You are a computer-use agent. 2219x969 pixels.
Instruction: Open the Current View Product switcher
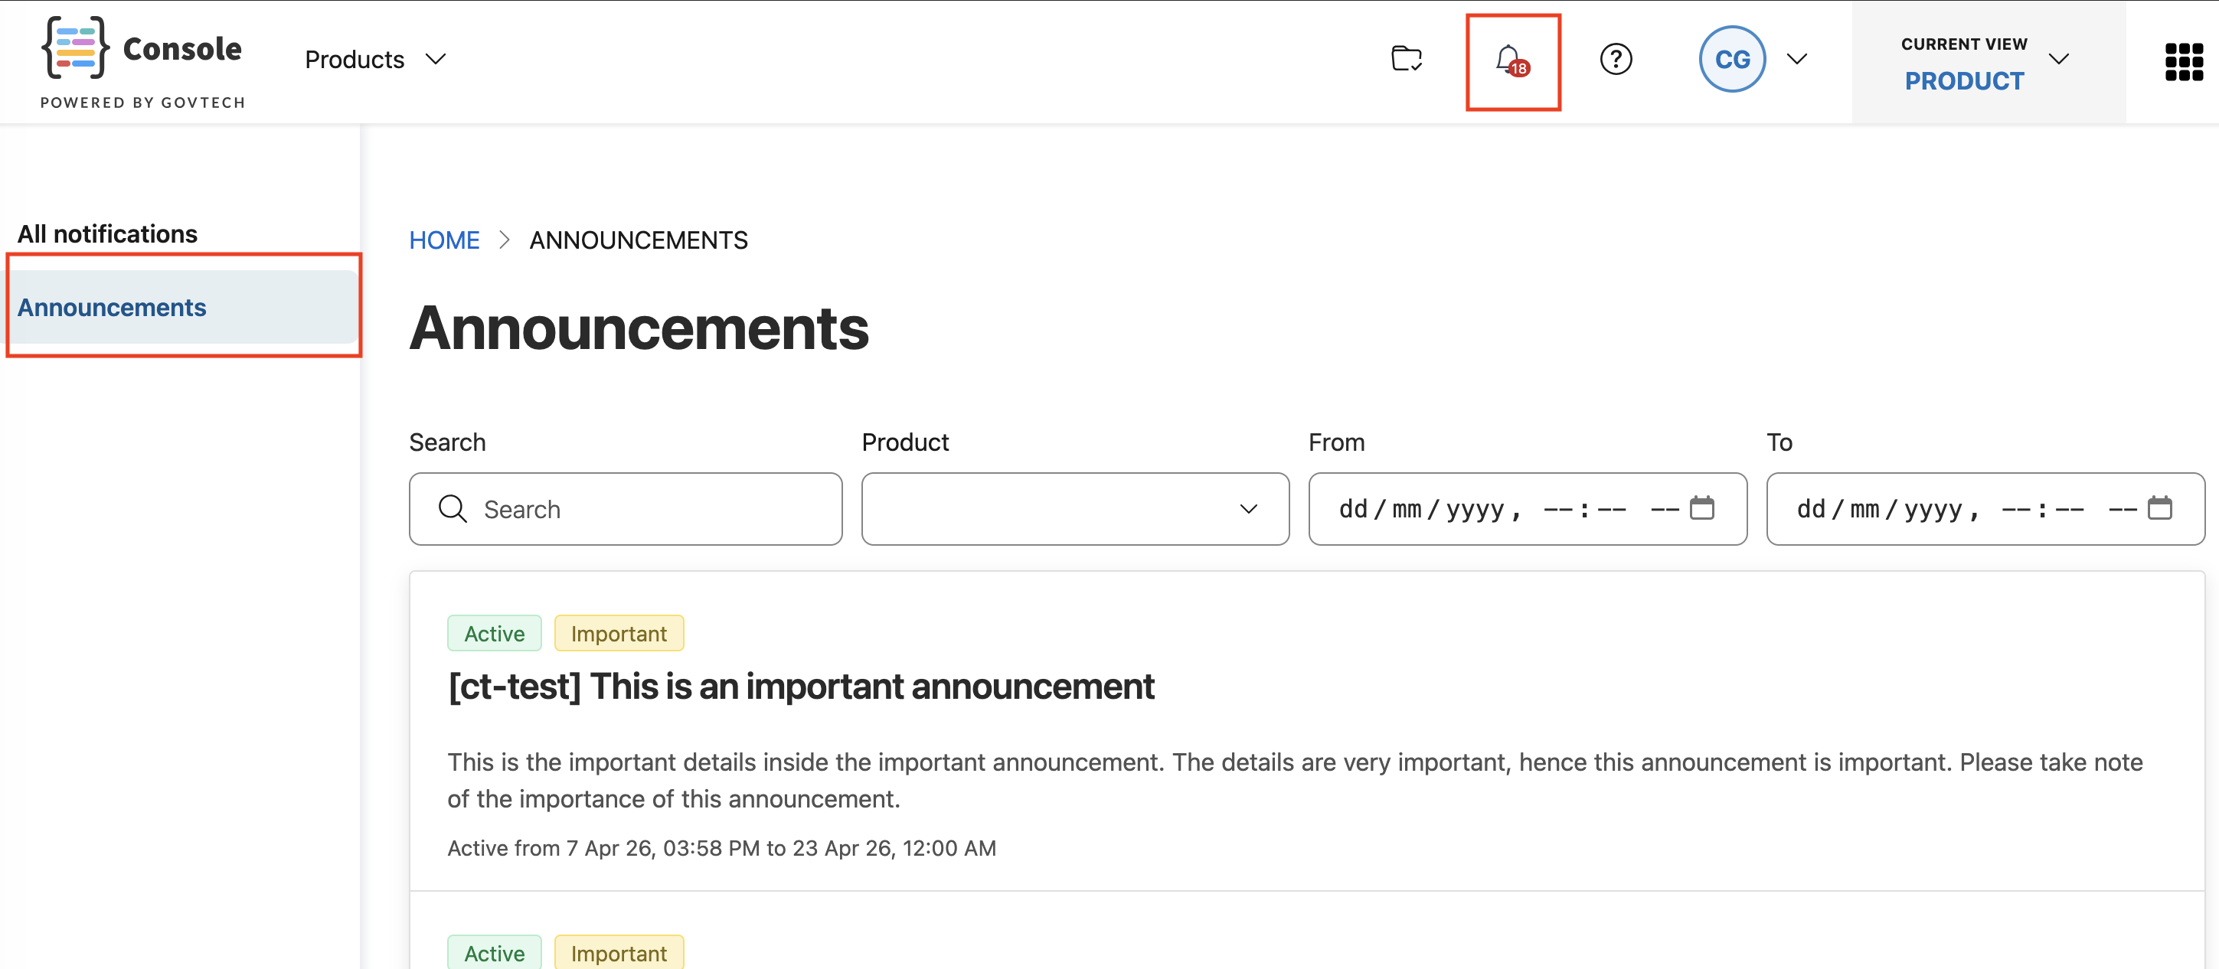[1988, 62]
